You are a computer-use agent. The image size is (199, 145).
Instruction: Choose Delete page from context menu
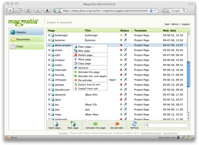click(90, 55)
